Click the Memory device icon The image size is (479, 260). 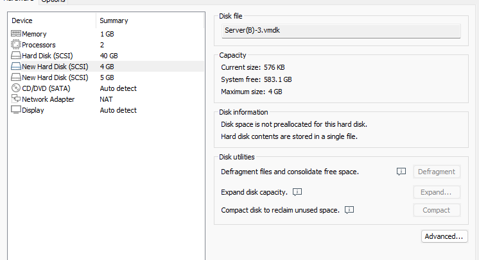point(16,33)
